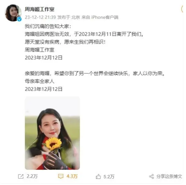The image size is (186, 185).
Task: Select the 分享这条博文 link
Action: click(169, 176)
